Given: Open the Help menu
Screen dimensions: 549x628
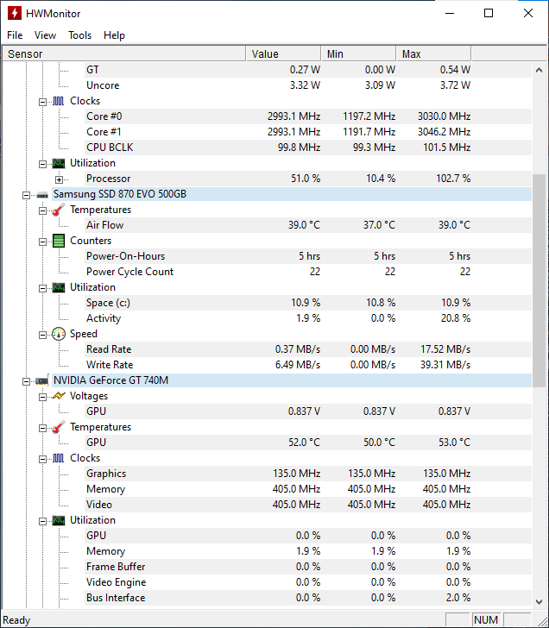Looking at the screenshot, I should (x=114, y=35).
